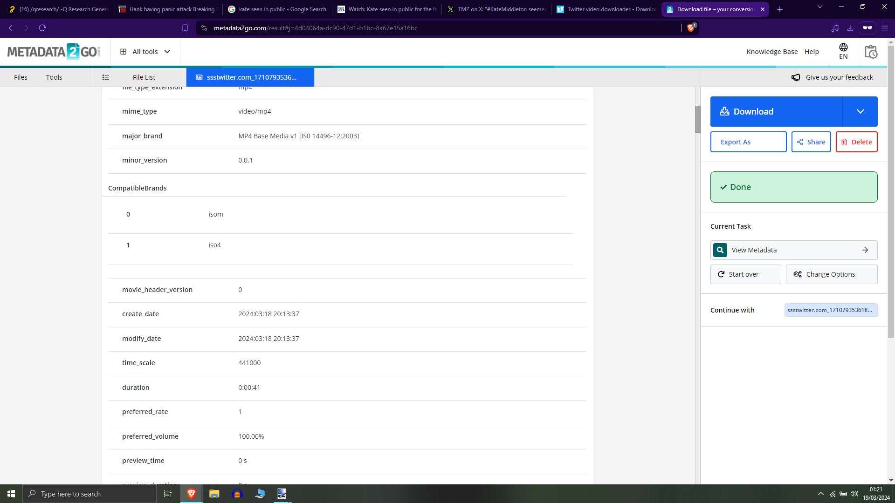This screenshot has height=503, width=895.
Task: Click the View Metadata magnifier icon
Action: (x=720, y=250)
